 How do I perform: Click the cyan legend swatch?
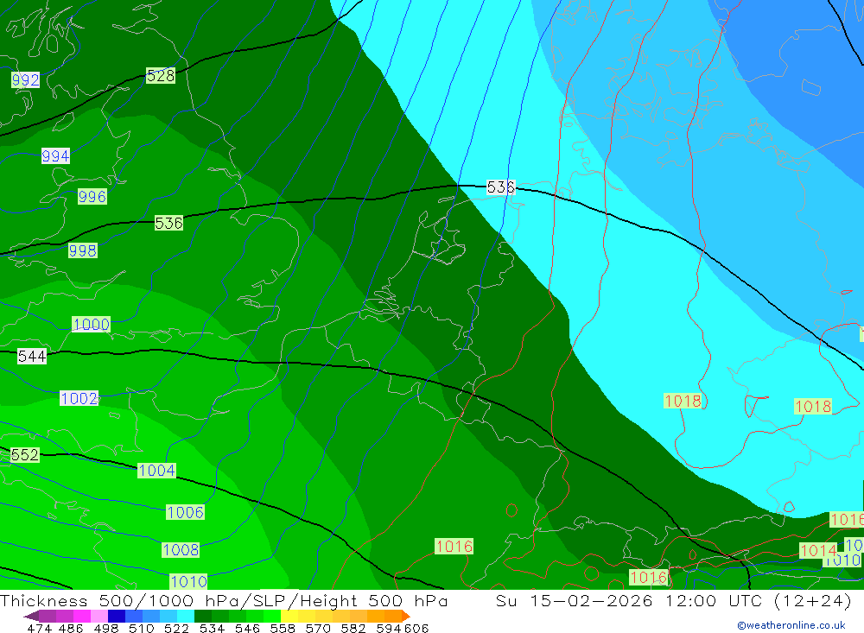(186, 616)
